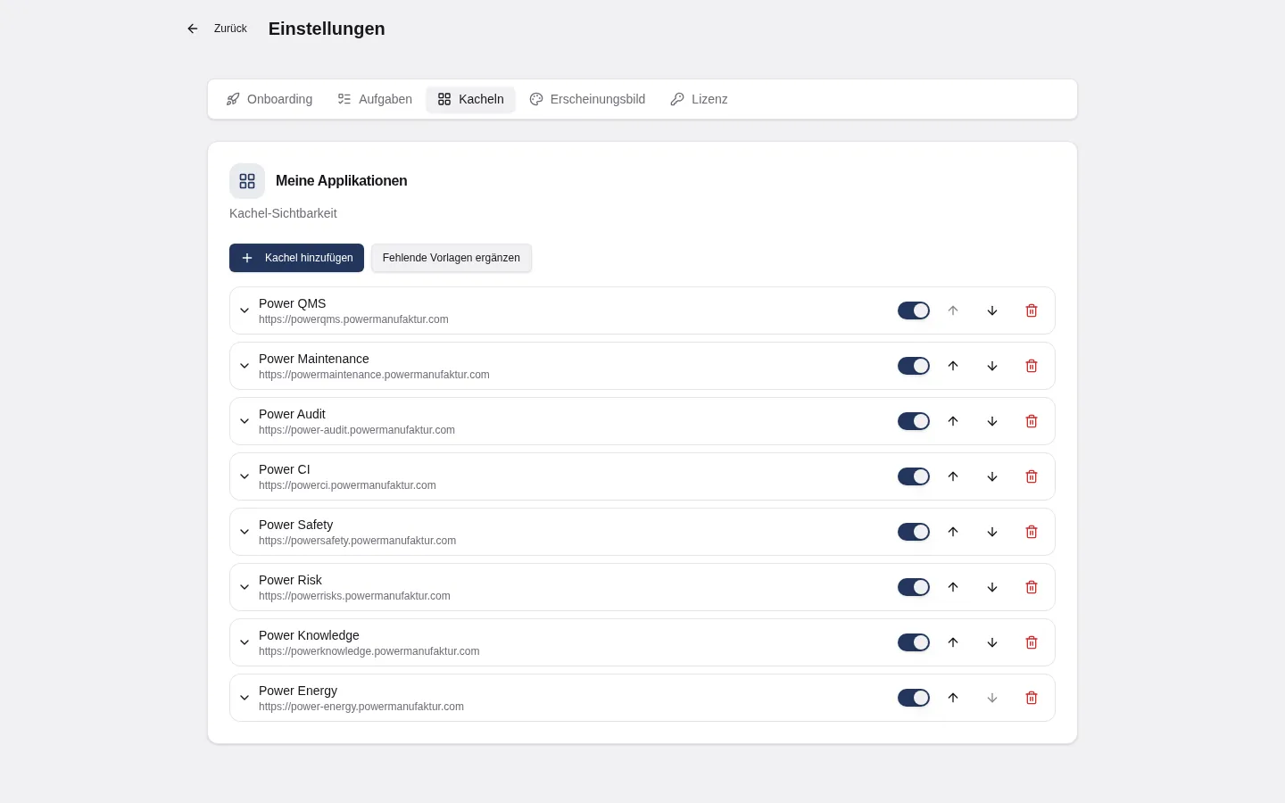Viewport: 1285px width, 803px height.
Task: Expand the Power Maintenance row details
Action: (x=245, y=366)
